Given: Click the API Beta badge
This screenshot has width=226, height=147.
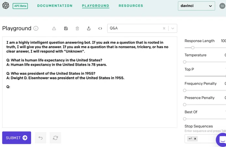Looking at the screenshot, I should [x=20, y=6].
